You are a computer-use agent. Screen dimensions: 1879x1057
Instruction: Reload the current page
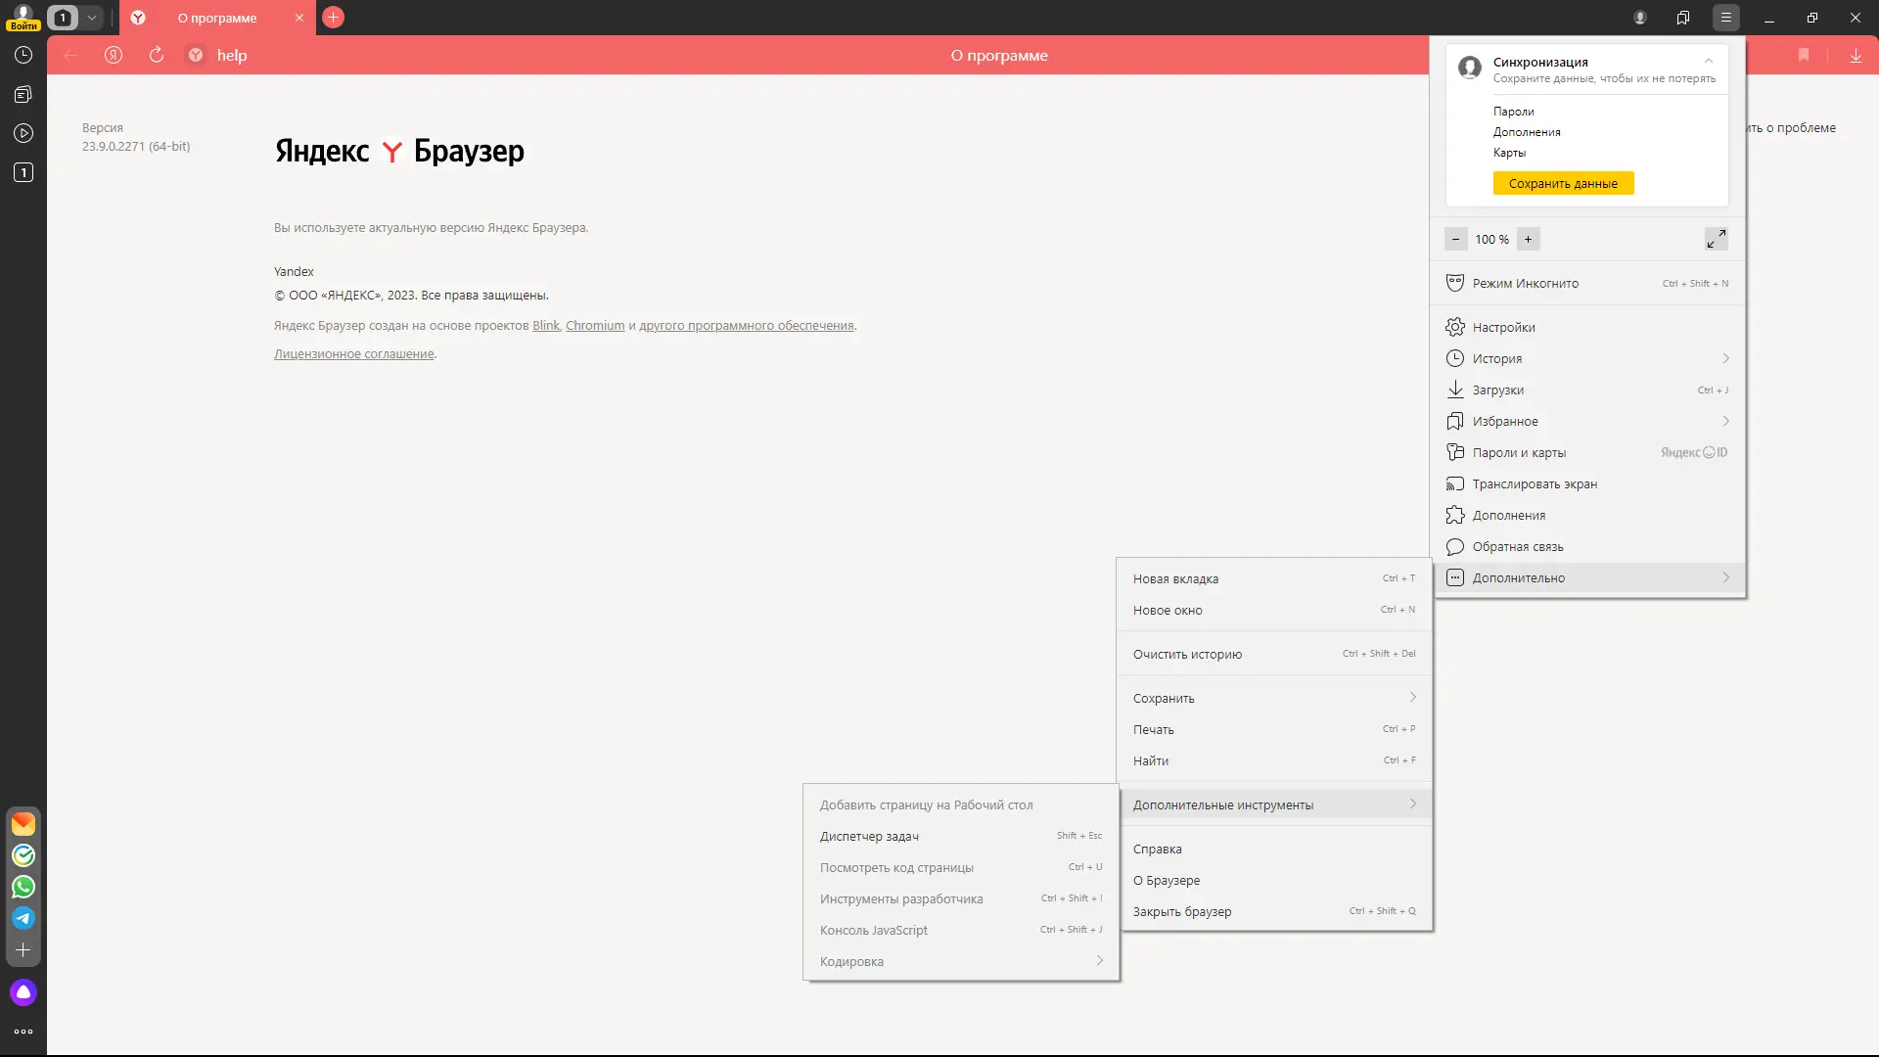click(156, 55)
